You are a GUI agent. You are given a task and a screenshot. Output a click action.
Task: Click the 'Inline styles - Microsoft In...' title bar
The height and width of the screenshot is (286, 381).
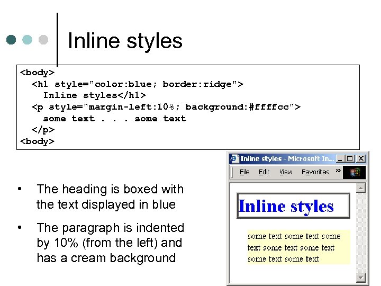click(x=287, y=158)
